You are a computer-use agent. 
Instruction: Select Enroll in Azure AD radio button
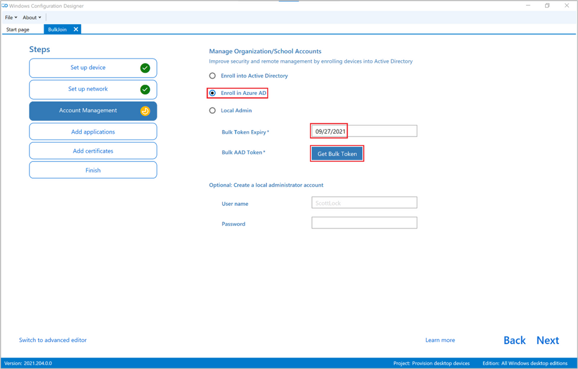click(x=212, y=93)
